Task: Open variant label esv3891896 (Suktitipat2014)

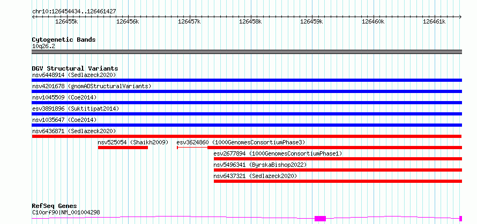Action: 76,109
